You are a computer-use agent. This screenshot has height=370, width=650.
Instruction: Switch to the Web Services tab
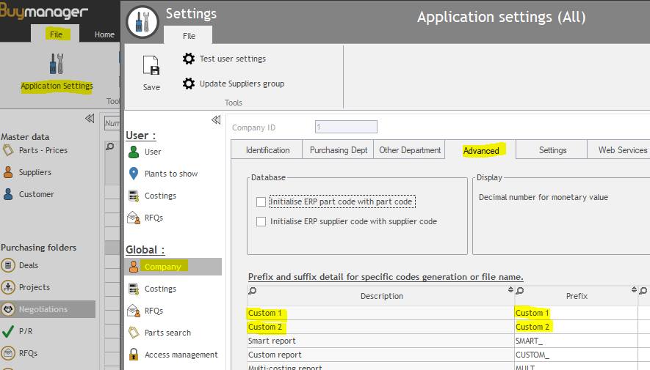622,150
